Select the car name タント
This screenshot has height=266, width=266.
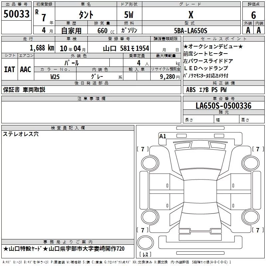(x=85, y=15)
